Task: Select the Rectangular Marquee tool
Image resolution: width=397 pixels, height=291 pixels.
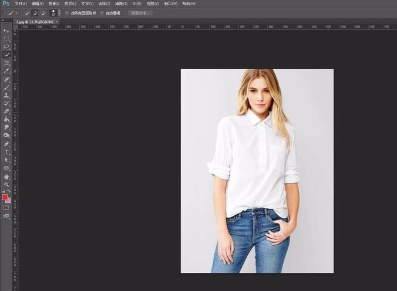Action: click(6, 39)
